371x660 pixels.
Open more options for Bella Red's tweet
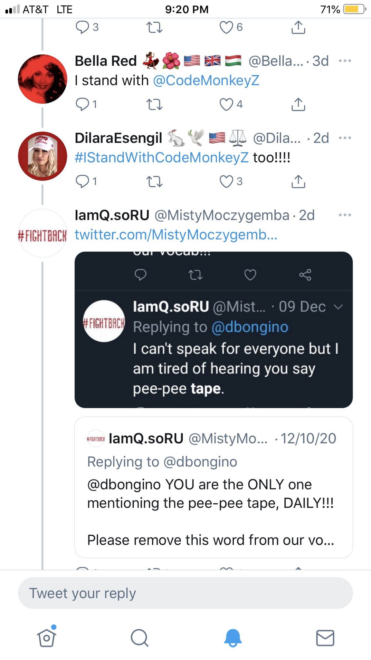(x=345, y=61)
